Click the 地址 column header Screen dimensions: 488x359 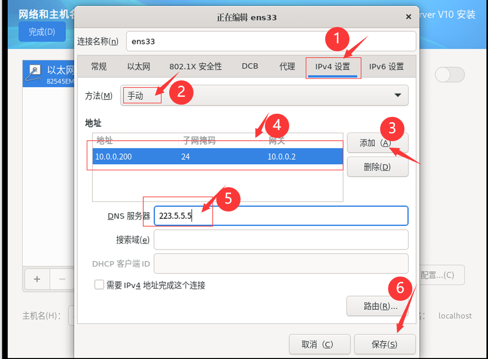point(105,140)
